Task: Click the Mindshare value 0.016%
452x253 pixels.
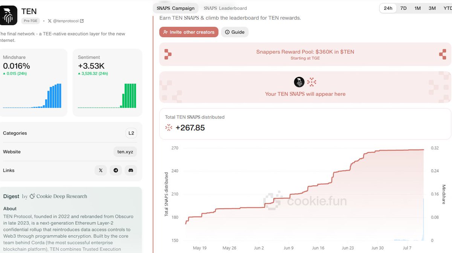Action: coord(16,66)
